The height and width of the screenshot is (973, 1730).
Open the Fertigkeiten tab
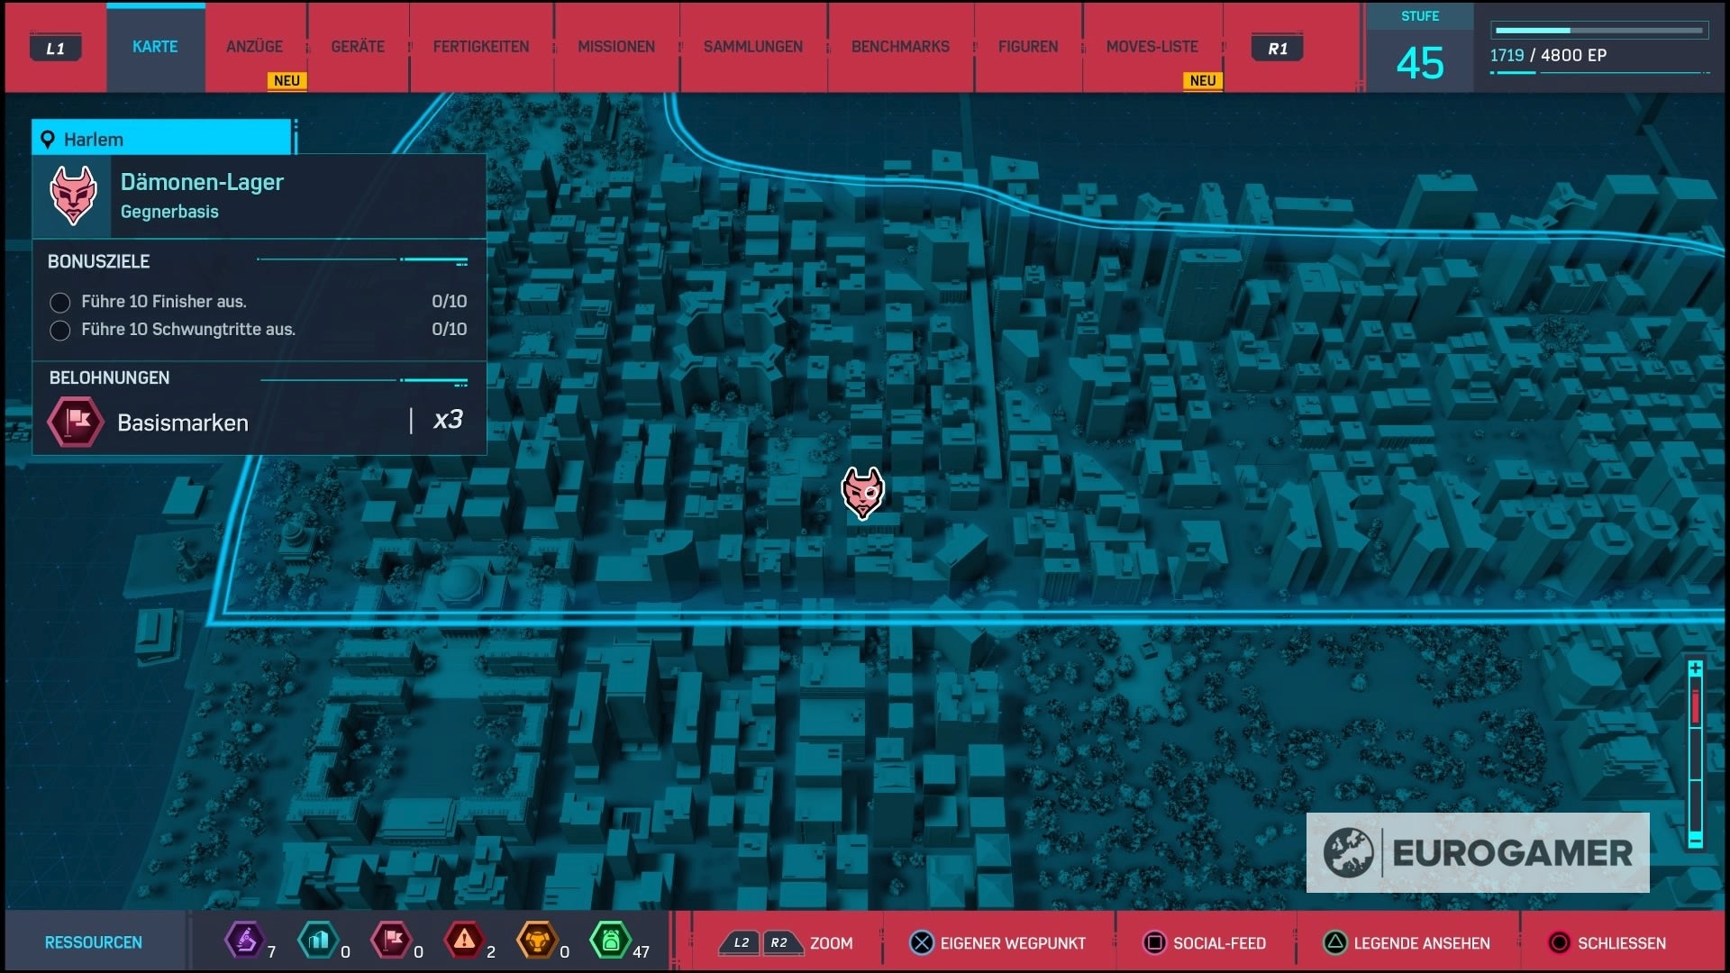point(481,47)
